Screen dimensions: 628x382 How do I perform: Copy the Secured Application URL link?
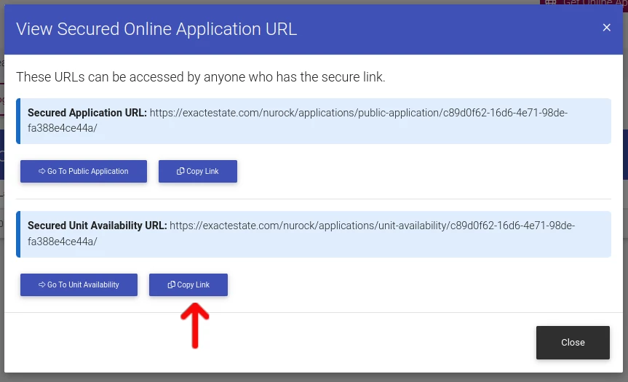click(x=198, y=172)
